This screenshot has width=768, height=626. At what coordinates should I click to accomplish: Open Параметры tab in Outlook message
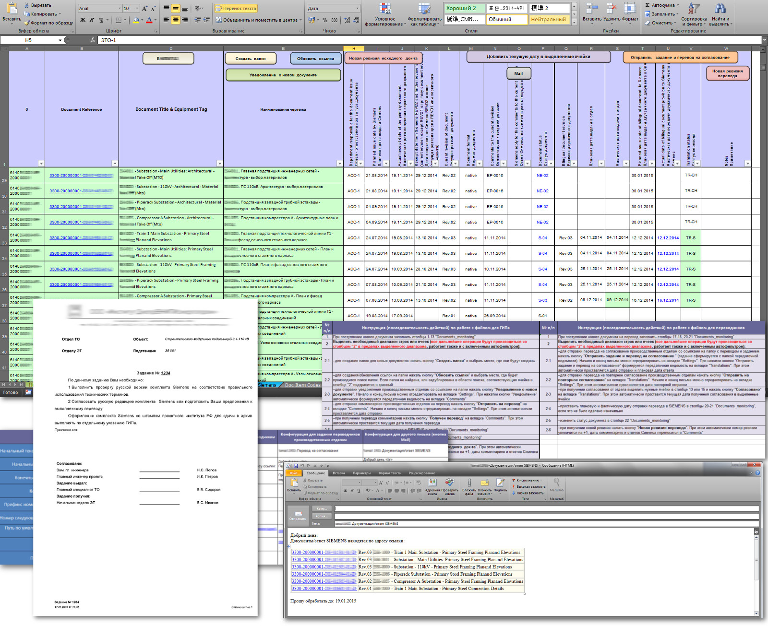361,473
